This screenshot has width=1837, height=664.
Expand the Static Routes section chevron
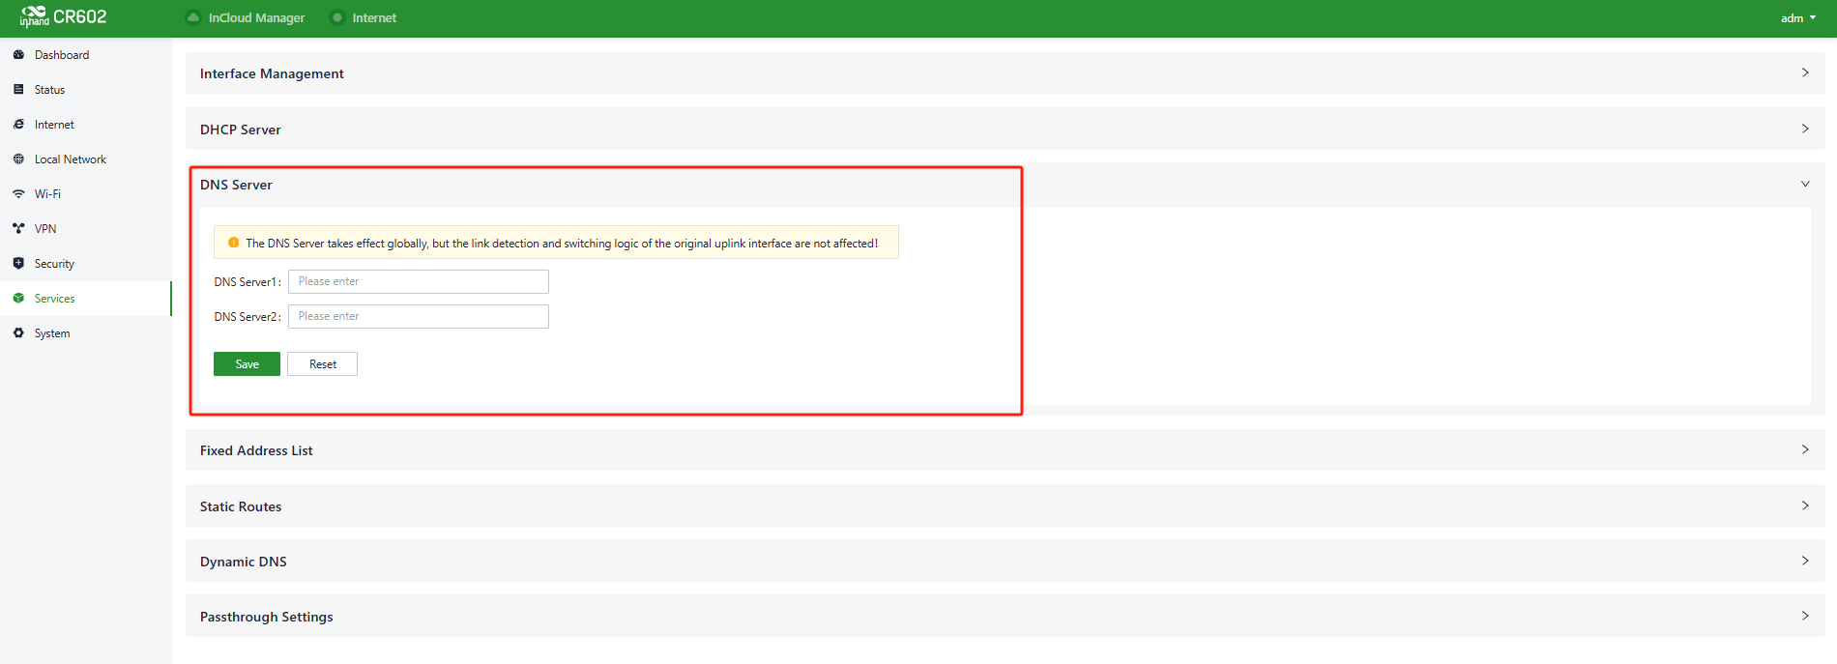[x=1805, y=505]
